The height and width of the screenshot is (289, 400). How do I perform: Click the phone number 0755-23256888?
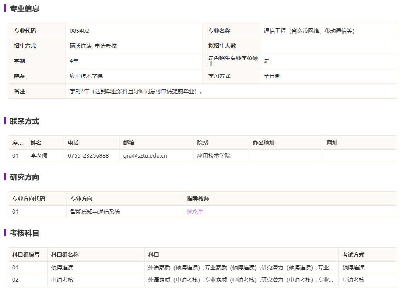pos(88,156)
